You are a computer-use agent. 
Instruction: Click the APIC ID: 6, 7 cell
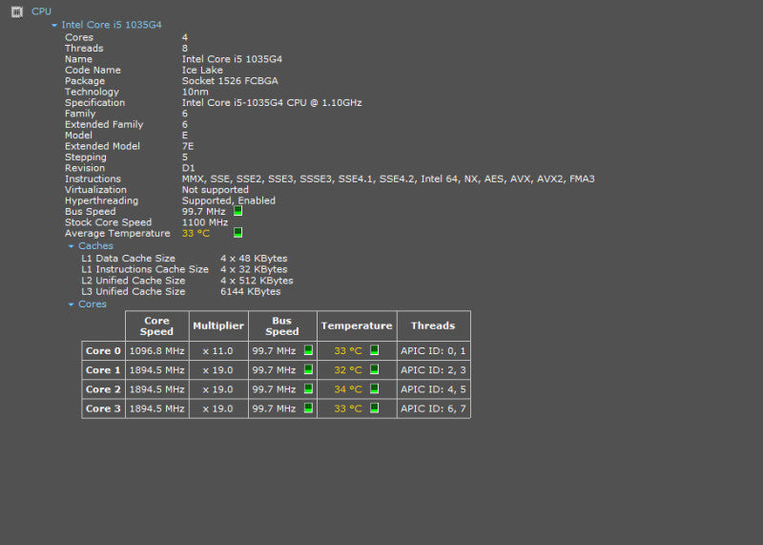pos(433,409)
